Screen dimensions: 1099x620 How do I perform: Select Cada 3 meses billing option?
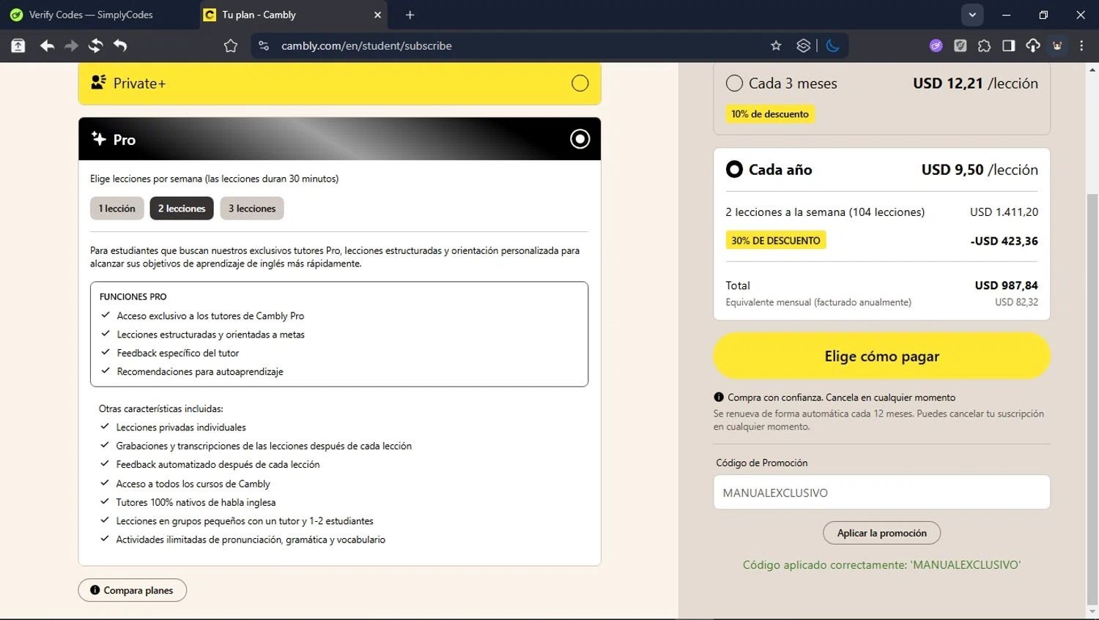click(x=734, y=83)
